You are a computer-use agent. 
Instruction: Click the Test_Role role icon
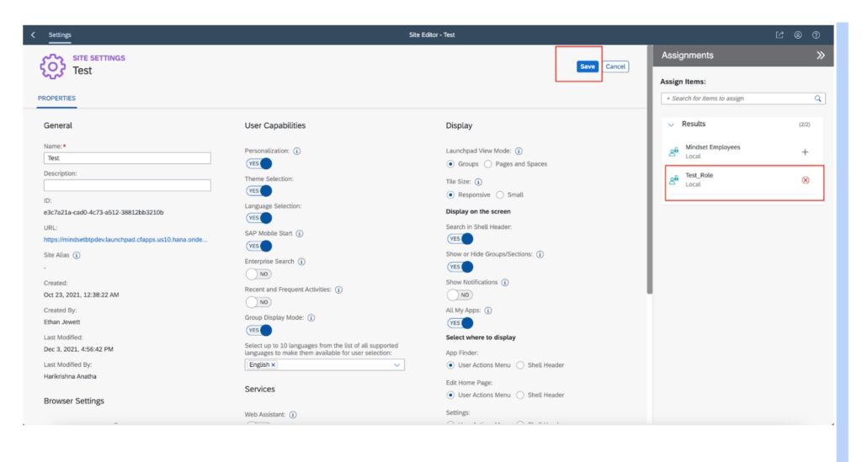[673, 179]
